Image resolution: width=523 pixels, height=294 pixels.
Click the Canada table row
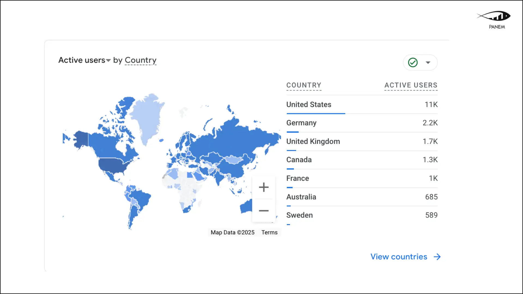pos(299,160)
